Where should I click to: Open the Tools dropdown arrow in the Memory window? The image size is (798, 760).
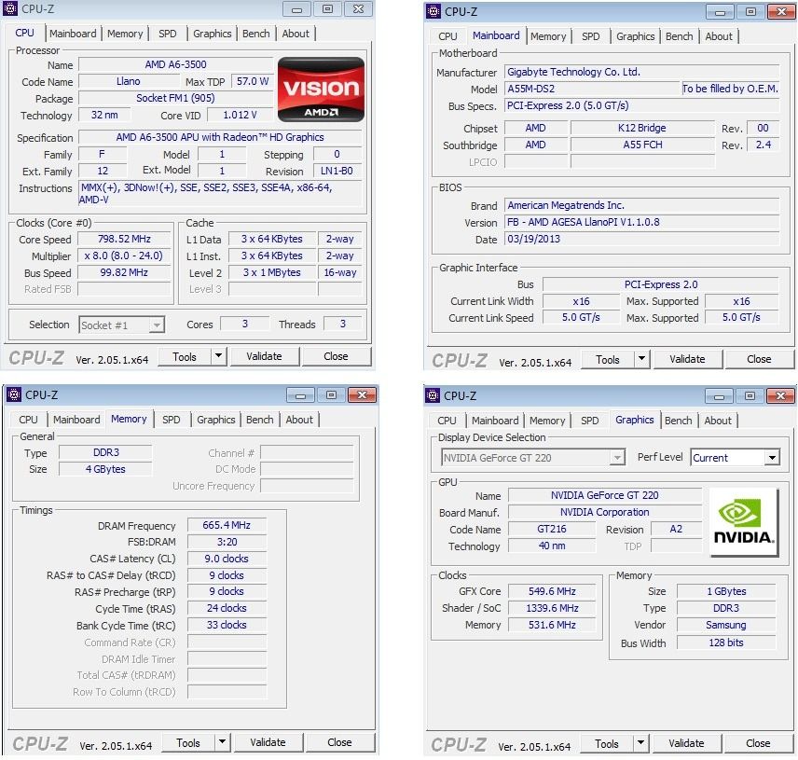[x=222, y=742]
